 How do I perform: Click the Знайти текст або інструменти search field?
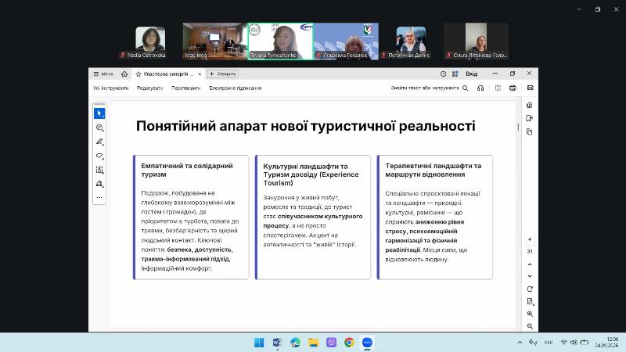point(425,88)
